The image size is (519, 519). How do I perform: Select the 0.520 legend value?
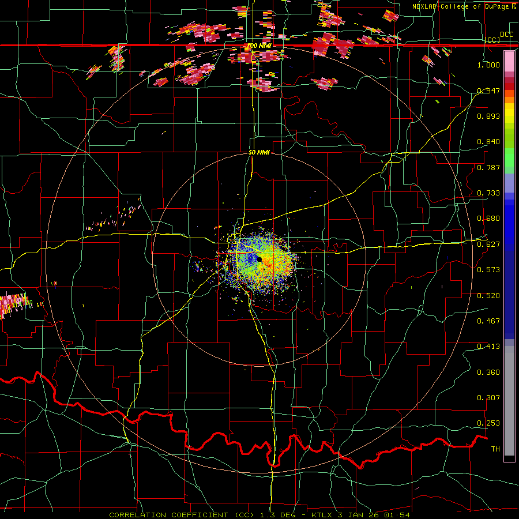pyautogui.click(x=488, y=295)
